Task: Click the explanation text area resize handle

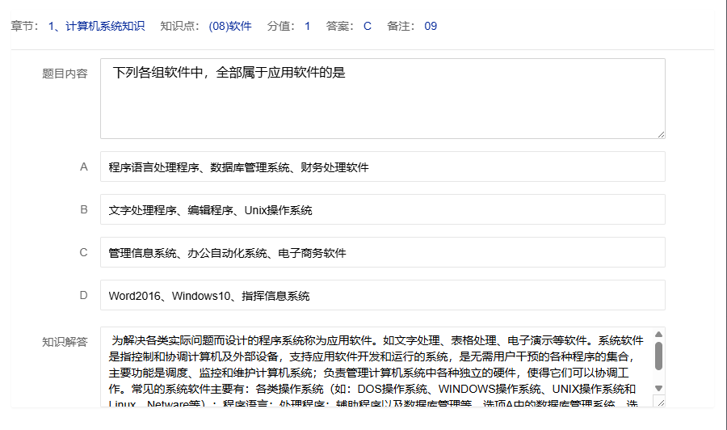Action: pos(659,402)
